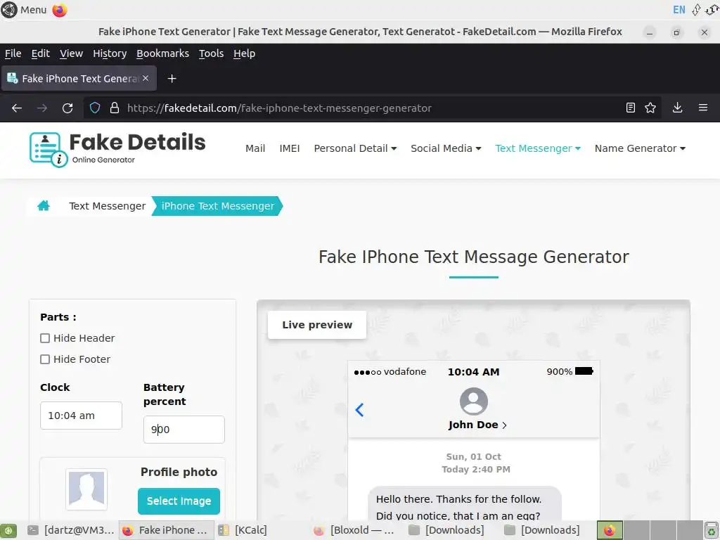
Task: Click the Battery percent input field
Action: coord(184,430)
